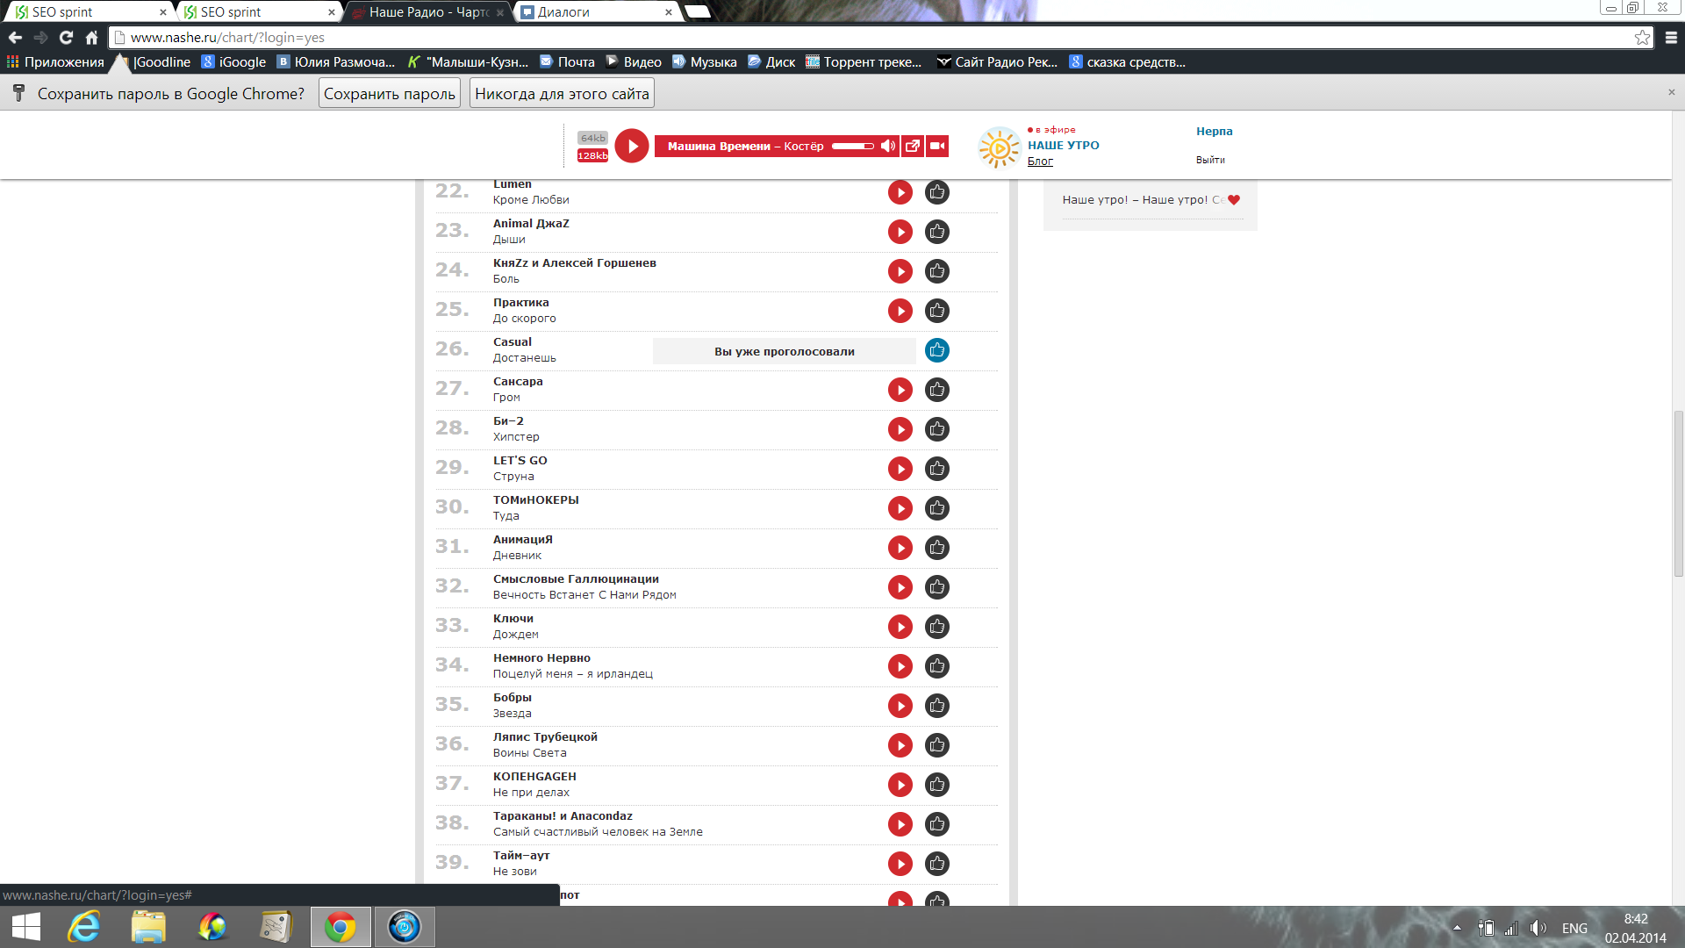Like LET'S GO song Струна

pyautogui.click(x=936, y=469)
